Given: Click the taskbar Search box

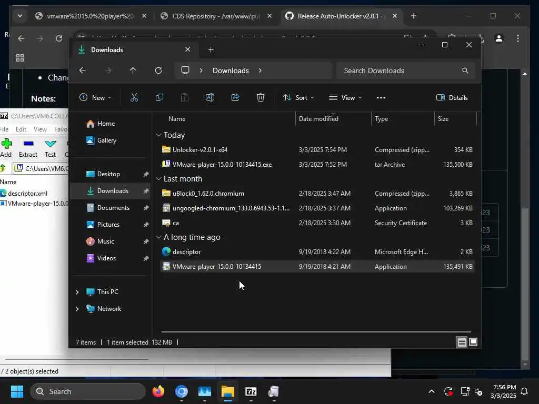Looking at the screenshot, I should 88,391.
